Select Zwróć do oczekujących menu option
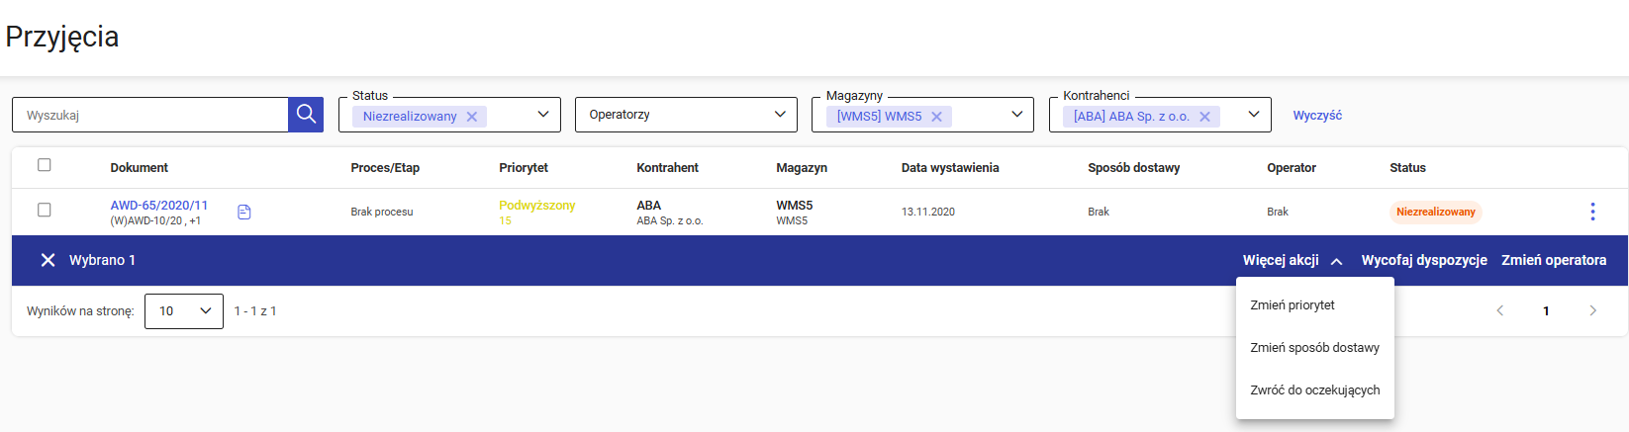The width and height of the screenshot is (1629, 432). pyautogui.click(x=1314, y=390)
